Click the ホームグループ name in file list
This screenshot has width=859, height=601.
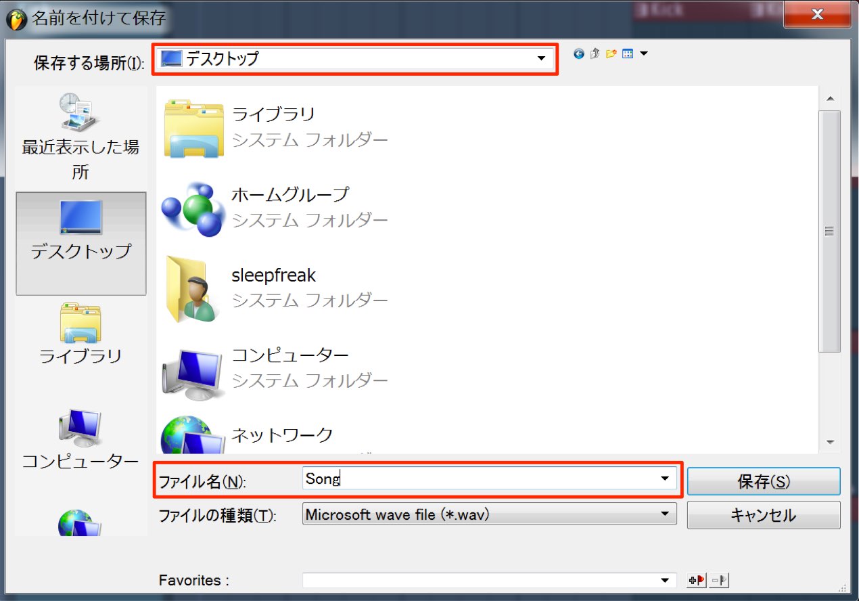click(290, 195)
